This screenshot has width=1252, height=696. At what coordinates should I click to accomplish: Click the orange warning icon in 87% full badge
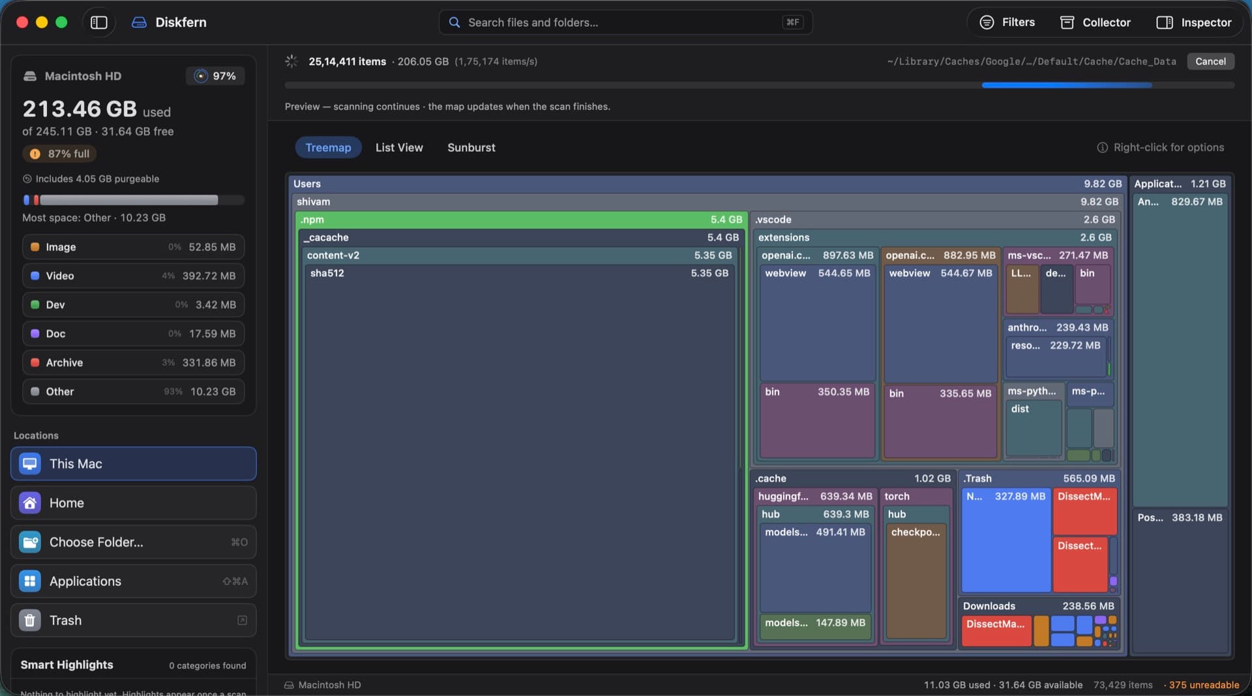click(35, 154)
